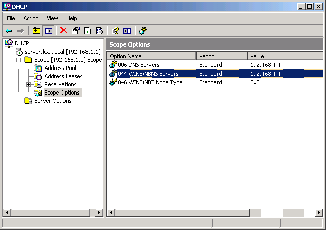Click the Back arrow toolbar icon
Image resolution: width=326 pixels, height=230 pixels.
9,31
